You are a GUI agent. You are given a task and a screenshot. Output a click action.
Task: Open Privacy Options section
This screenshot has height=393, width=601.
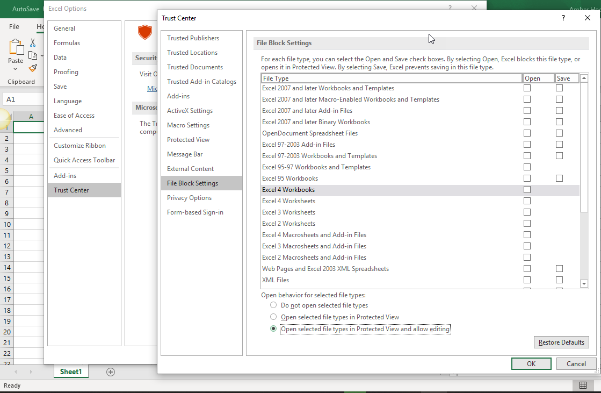click(201, 198)
